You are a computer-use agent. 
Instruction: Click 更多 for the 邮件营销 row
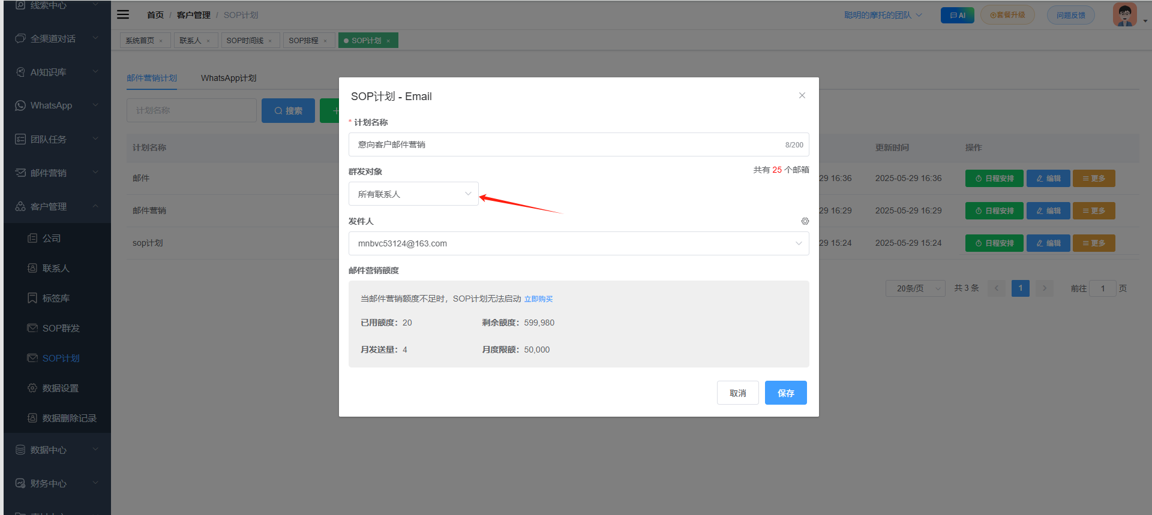click(x=1094, y=211)
